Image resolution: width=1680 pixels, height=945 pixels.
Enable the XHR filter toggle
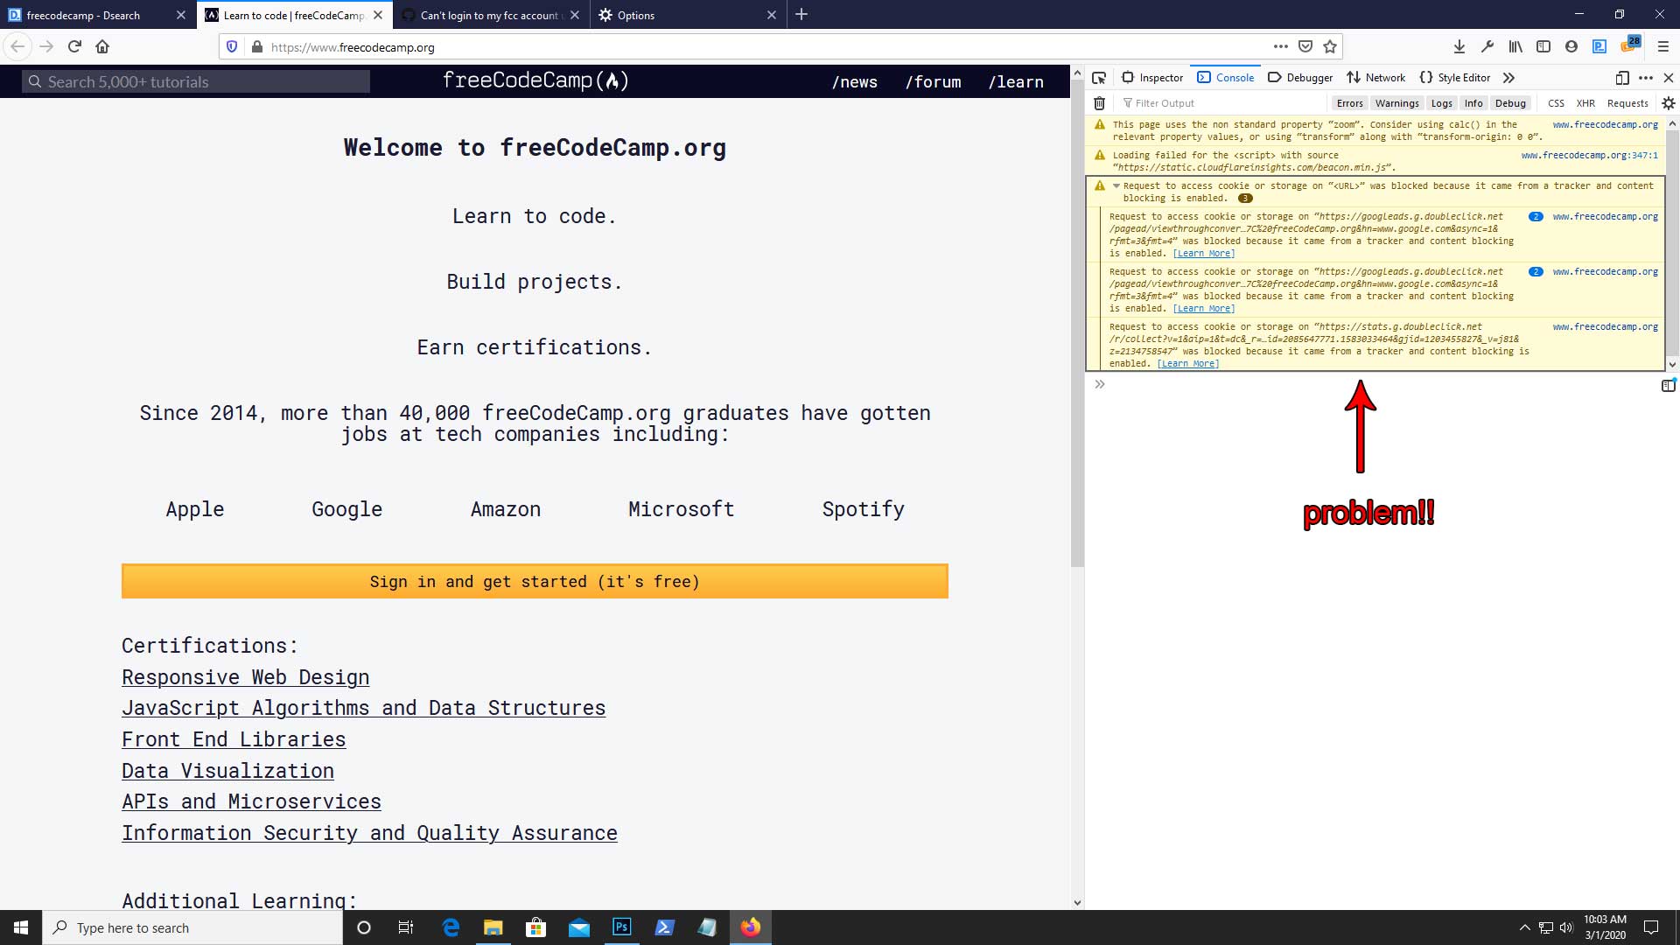pos(1585,103)
